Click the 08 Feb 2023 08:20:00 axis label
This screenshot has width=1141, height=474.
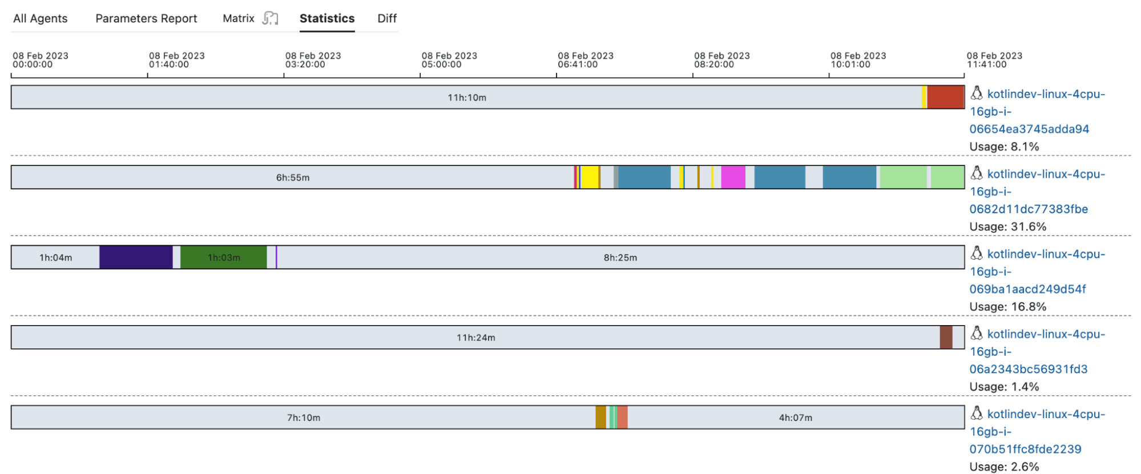pos(722,60)
